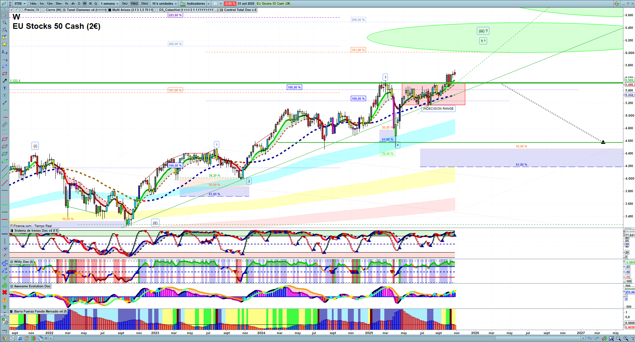
Task: Toggle the Tunel Domenec v4 indicator box
Action: coord(64,10)
